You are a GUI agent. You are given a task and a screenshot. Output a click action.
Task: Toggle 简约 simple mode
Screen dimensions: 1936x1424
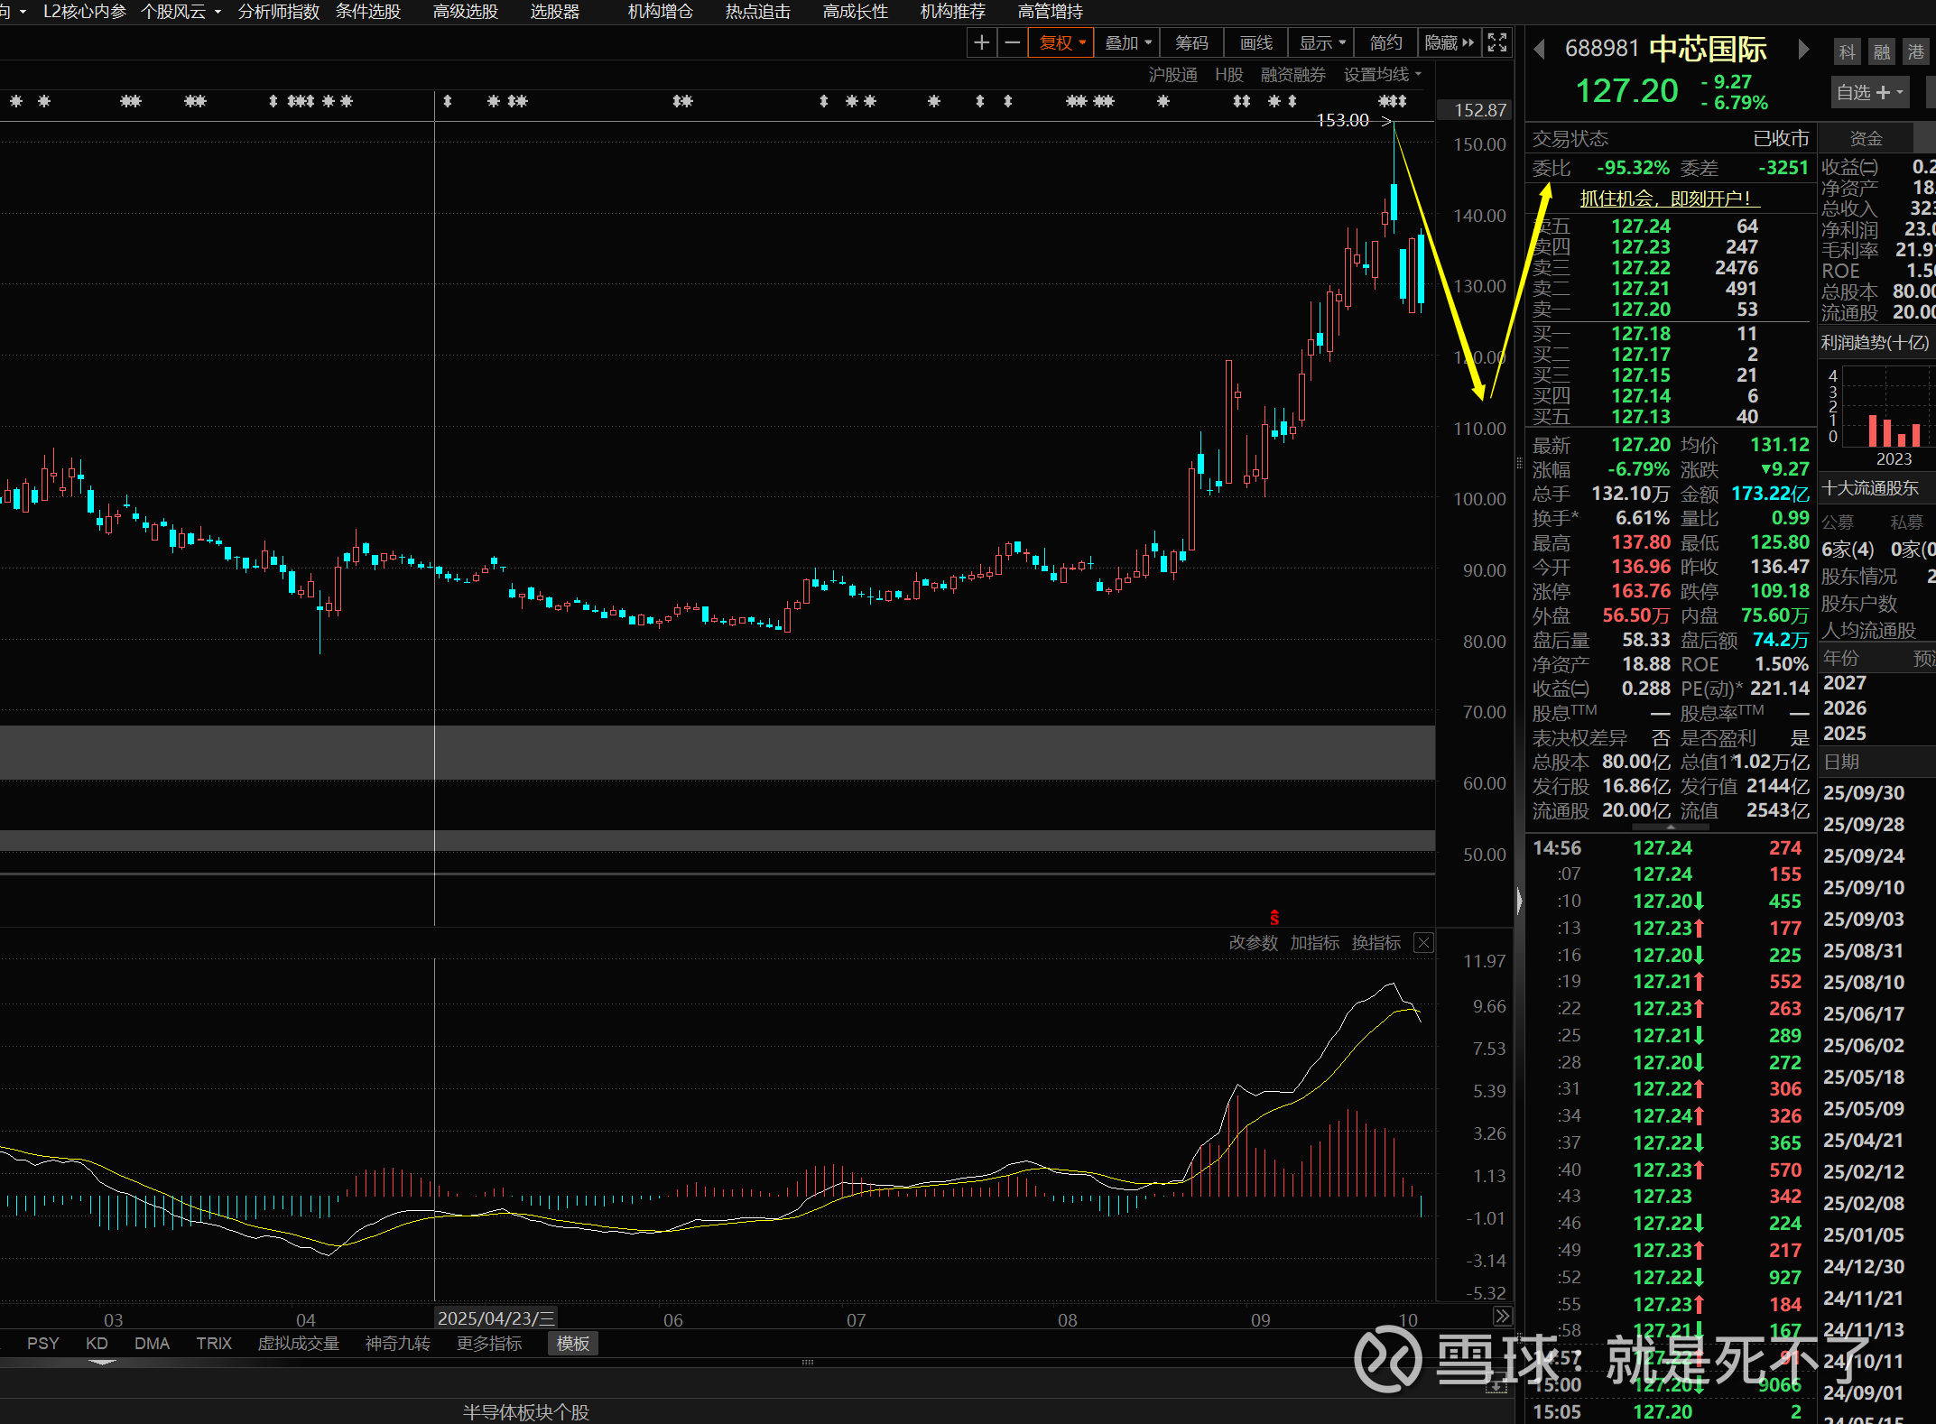[1385, 42]
